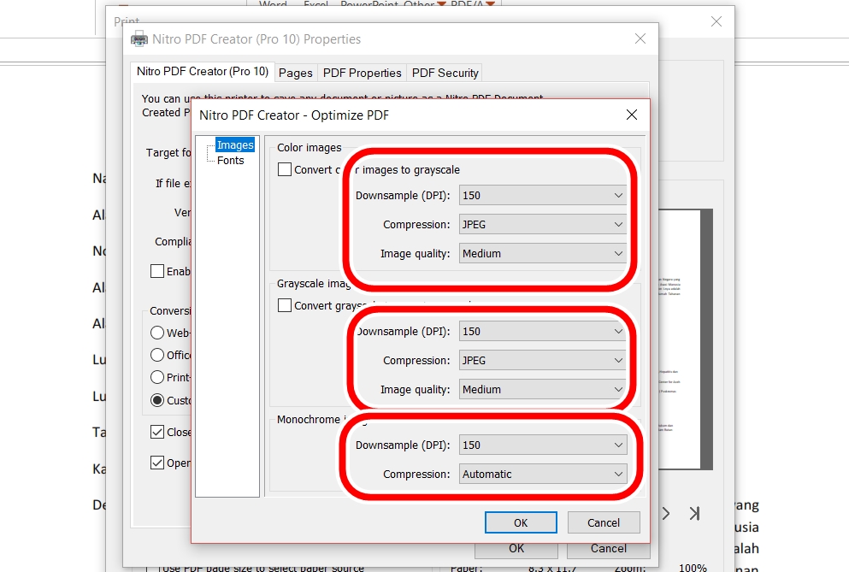Close the Nitro PDF Creator Properties window
This screenshot has height=572, width=849.
click(x=640, y=38)
